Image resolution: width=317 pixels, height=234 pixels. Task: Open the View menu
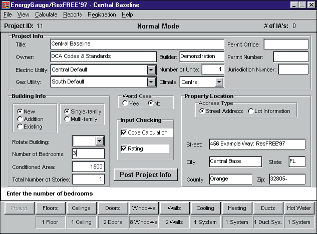coord(23,14)
